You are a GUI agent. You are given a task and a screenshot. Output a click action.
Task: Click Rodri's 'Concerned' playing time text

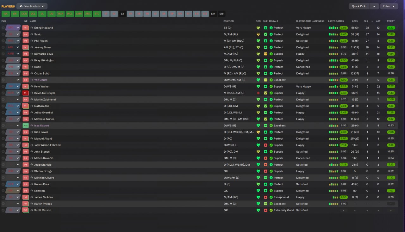[x=303, y=67]
